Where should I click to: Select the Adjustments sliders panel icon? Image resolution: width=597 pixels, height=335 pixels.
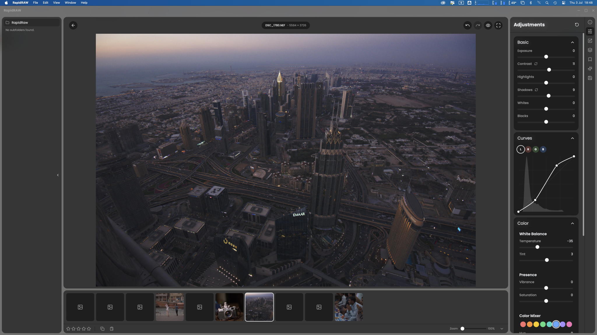[590, 31]
